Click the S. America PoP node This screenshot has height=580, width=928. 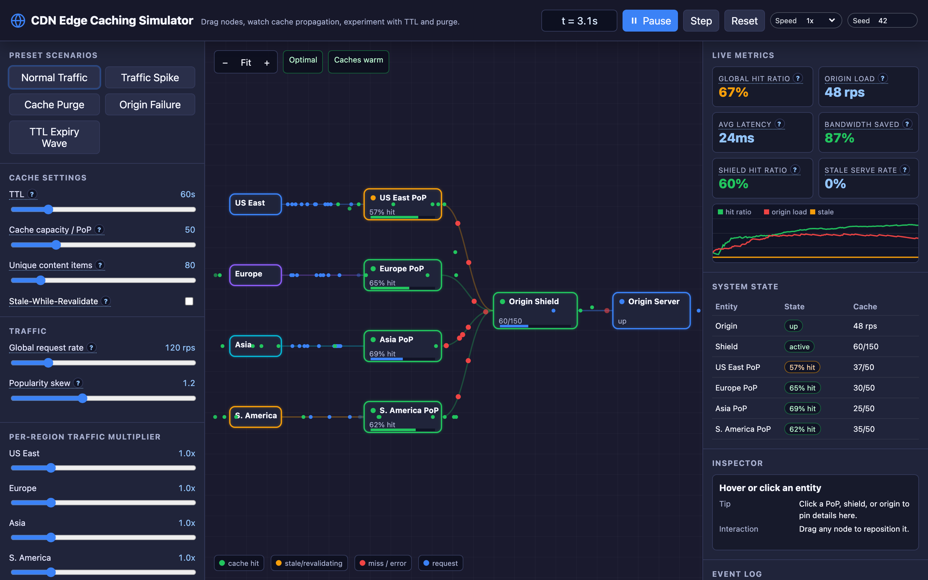(403, 417)
